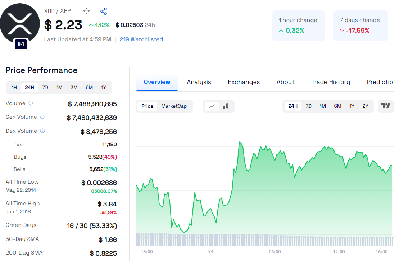395x261 pixels.
Task: Open the Analysis tab
Action: (x=199, y=82)
